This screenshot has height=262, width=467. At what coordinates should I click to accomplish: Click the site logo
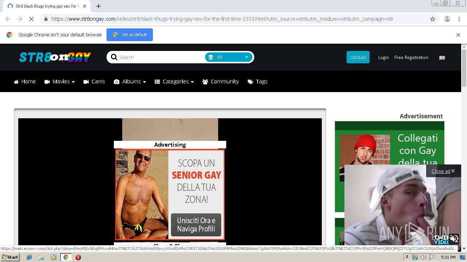coord(55,57)
